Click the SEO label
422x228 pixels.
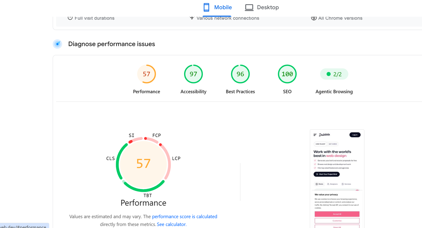coord(287,92)
